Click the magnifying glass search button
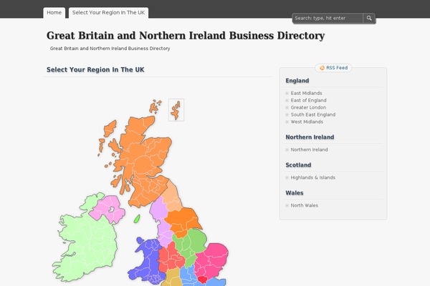This screenshot has height=286, width=430. (369, 18)
